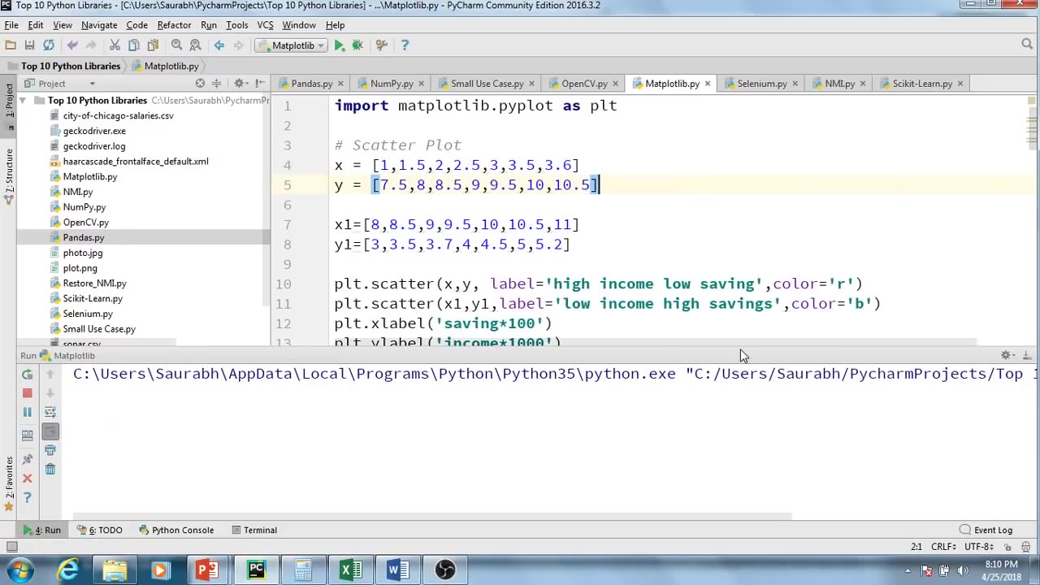Image resolution: width=1040 pixels, height=585 pixels.
Task: Hide the Project panel with hide icon
Action: (259, 83)
